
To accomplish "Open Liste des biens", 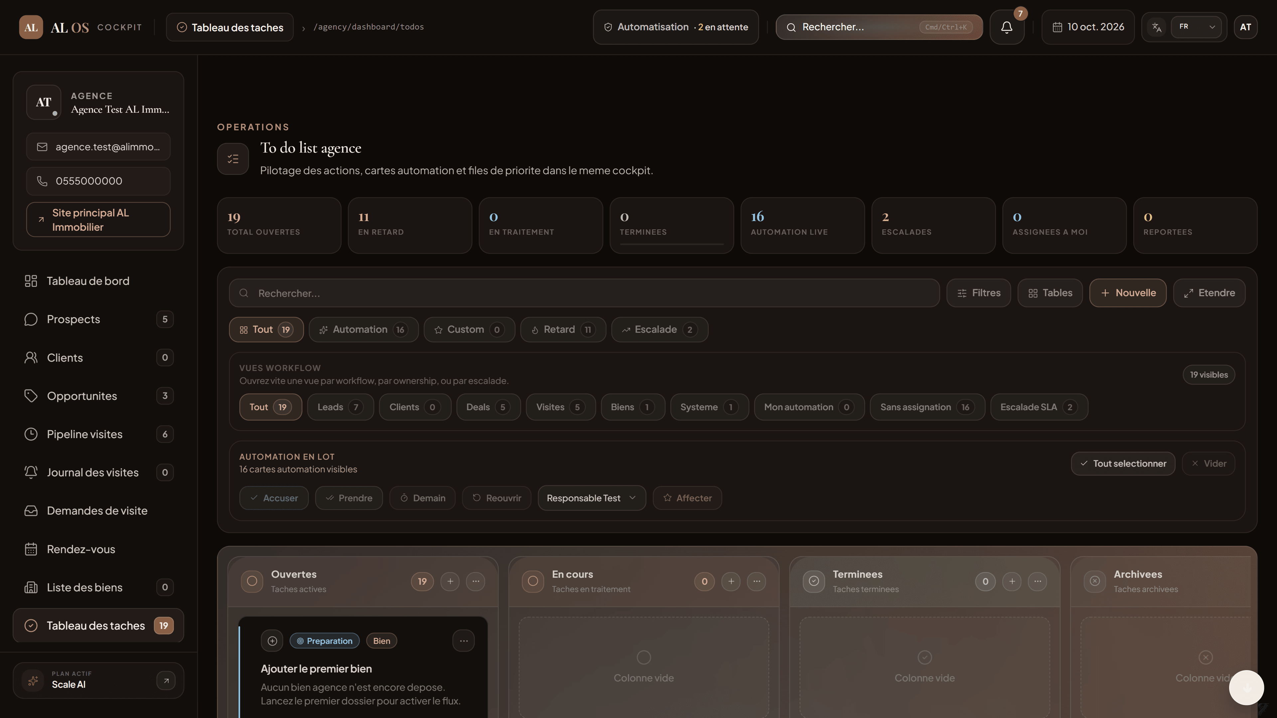I will (98, 587).
